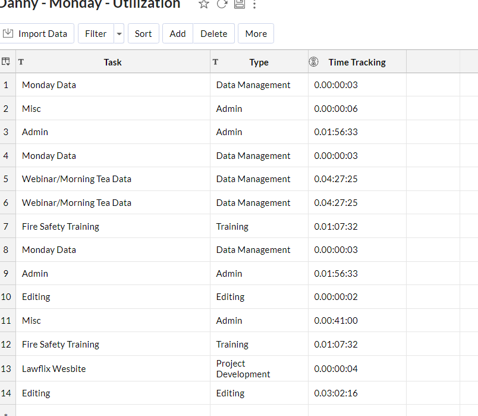Click the Misc task cell in row 11
This screenshot has height=416, width=478.
click(x=113, y=320)
